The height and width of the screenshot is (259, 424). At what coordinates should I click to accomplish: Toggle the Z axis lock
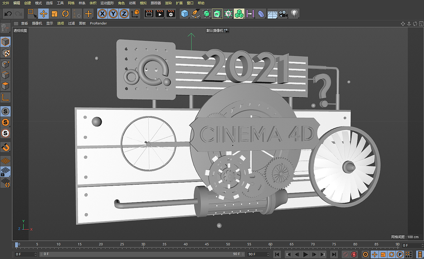point(124,14)
